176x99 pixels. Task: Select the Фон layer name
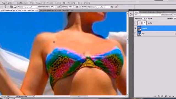point(144,34)
